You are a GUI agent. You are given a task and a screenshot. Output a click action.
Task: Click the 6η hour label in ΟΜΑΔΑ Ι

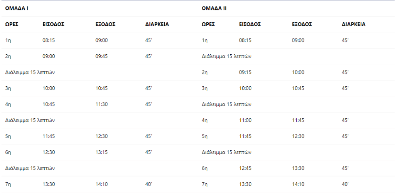coord(8,152)
